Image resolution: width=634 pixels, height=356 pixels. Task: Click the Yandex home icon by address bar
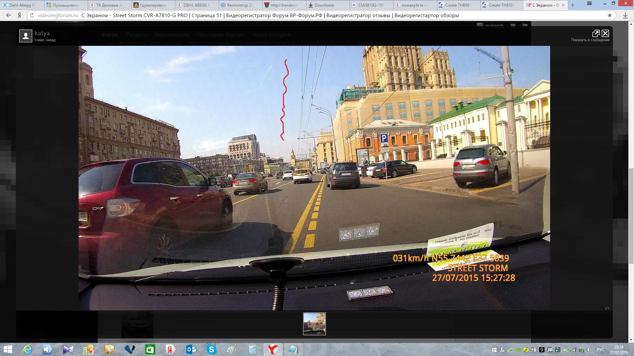[19, 15]
